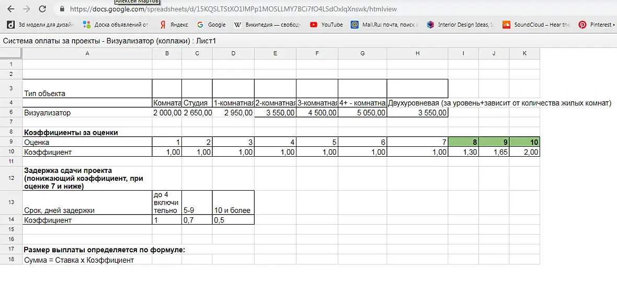This screenshot has height=304, width=617.
Task: Click the 10 и более cell
Action: (x=233, y=203)
